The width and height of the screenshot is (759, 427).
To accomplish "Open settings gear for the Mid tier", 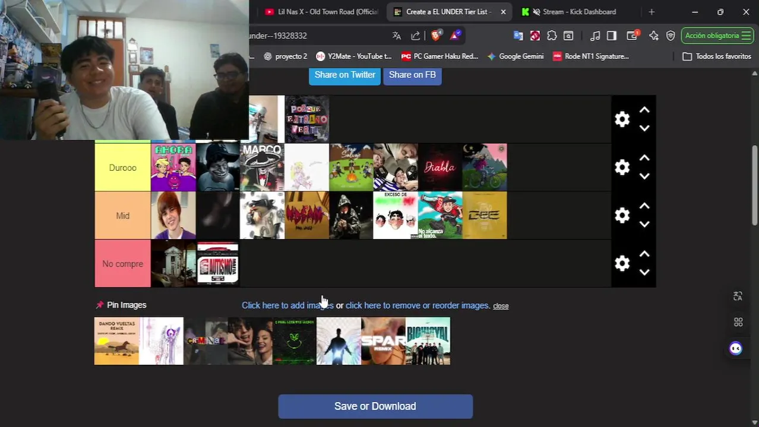I will pyautogui.click(x=622, y=215).
